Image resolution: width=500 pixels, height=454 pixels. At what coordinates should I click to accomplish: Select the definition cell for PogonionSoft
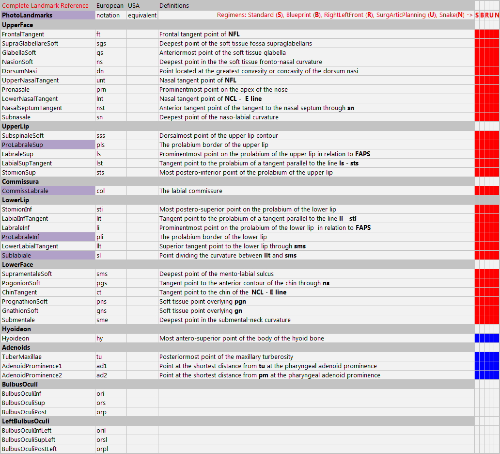[x=316, y=283]
